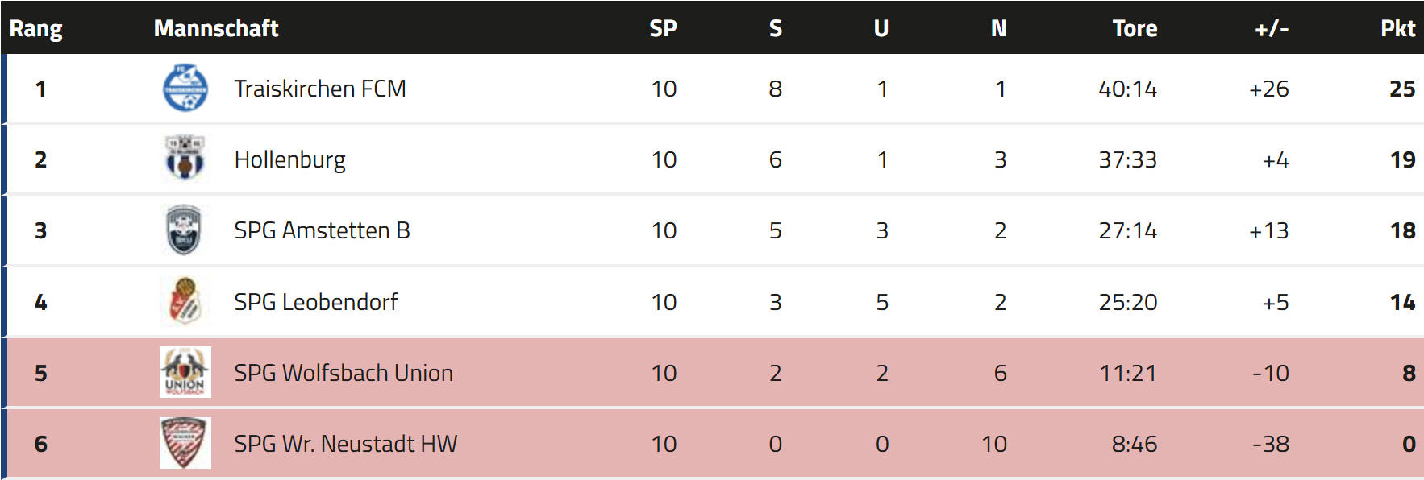Click the 8:46 goals cell
The width and height of the screenshot is (1424, 480).
pyautogui.click(x=1134, y=444)
